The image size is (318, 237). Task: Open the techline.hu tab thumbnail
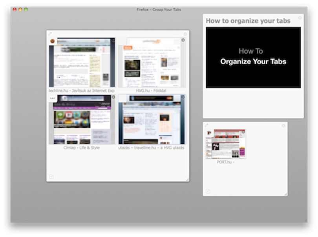click(x=82, y=62)
